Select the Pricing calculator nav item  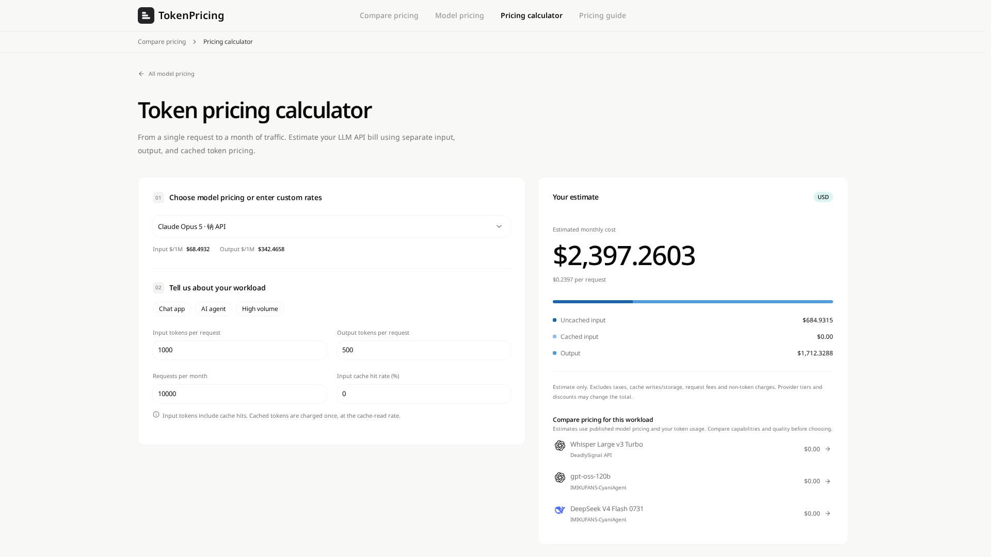(532, 15)
